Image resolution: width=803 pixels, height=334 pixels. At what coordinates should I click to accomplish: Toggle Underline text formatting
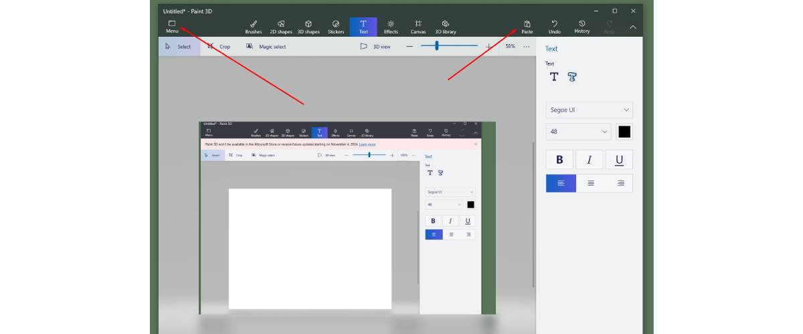point(619,160)
